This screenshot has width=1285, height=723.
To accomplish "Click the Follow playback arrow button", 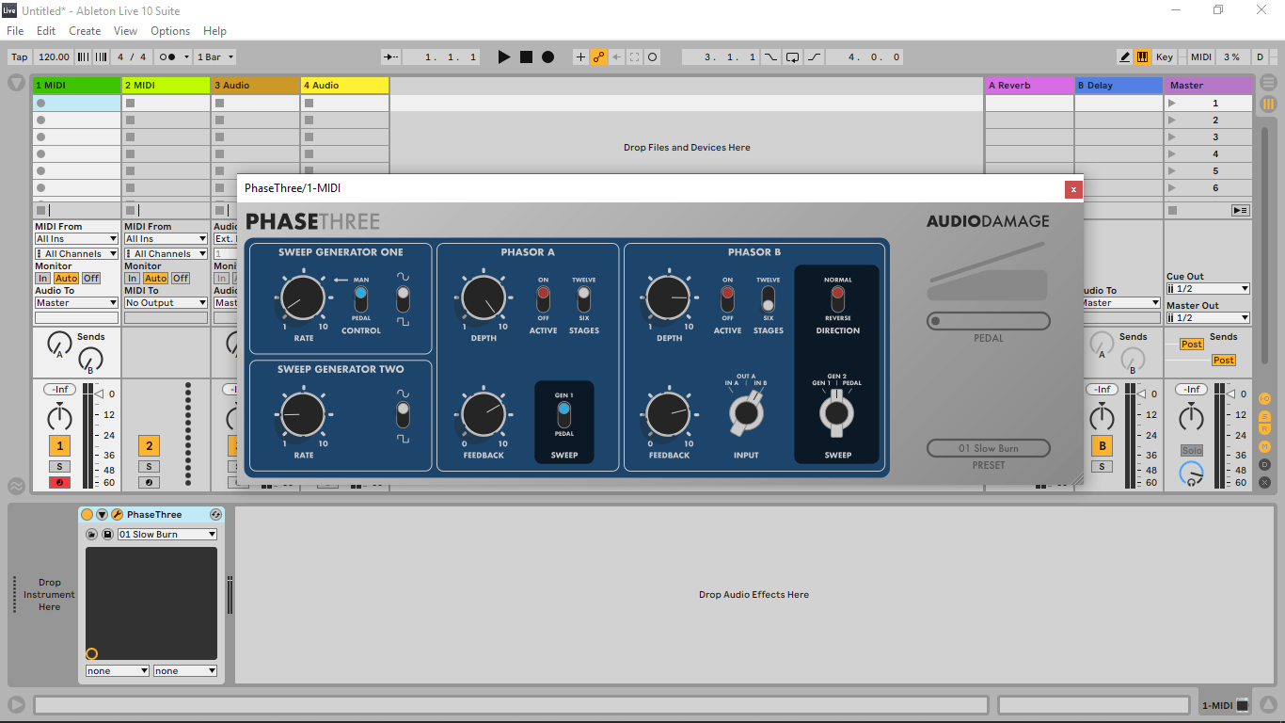I will click(x=390, y=57).
